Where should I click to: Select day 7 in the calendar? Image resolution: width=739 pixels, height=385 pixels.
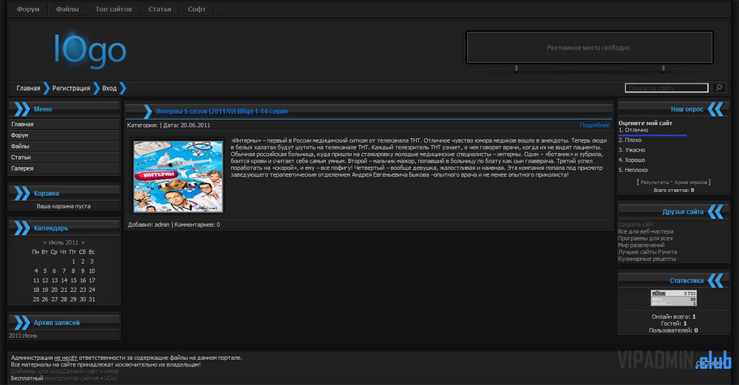(64, 271)
